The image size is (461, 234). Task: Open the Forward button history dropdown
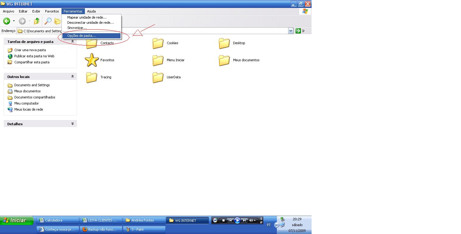coord(29,21)
